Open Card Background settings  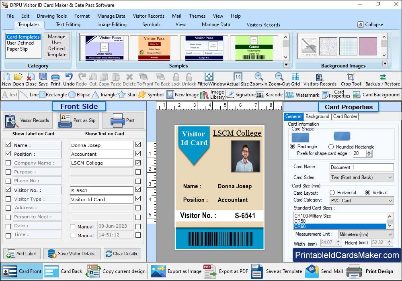click(x=376, y=95)
